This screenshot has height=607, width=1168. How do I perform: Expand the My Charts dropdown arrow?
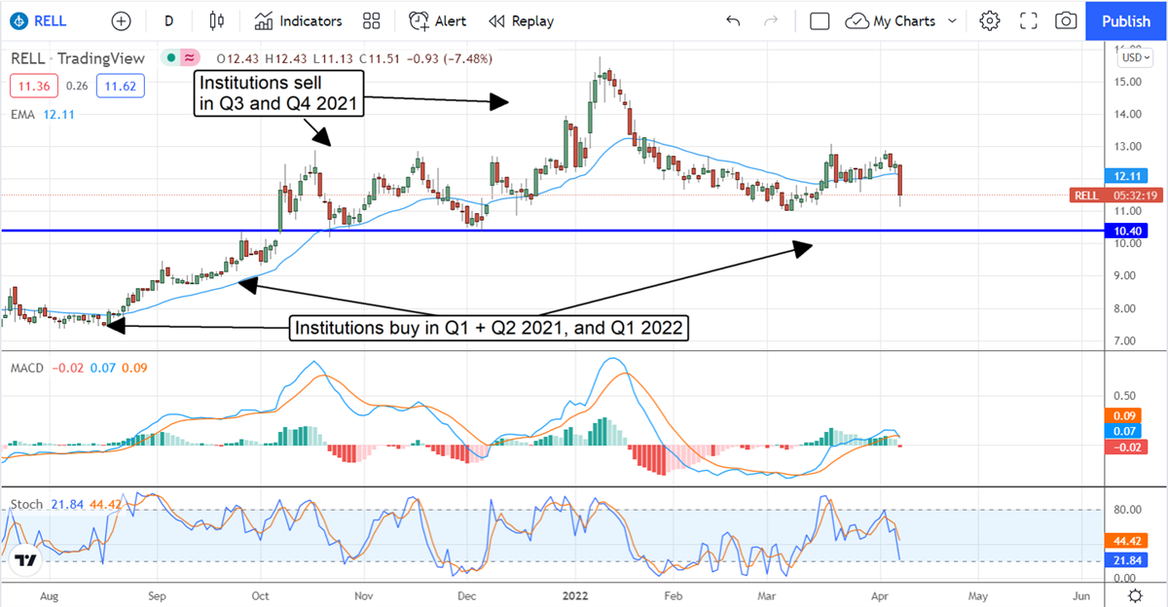click(x=952, y=20)
